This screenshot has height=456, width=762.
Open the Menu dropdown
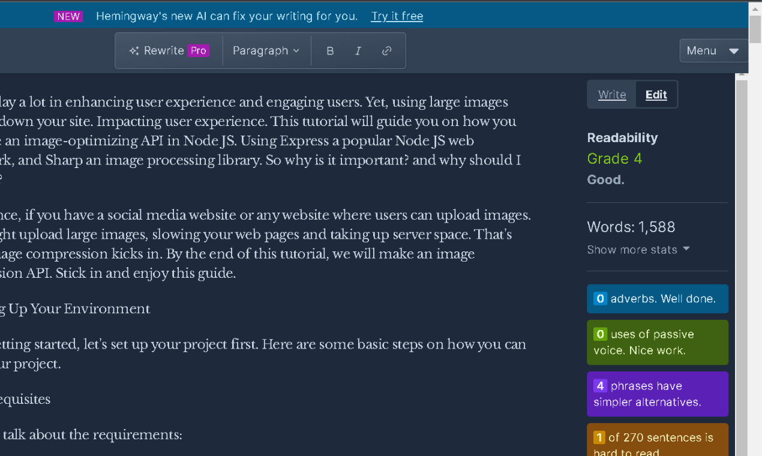click(713, 50)
